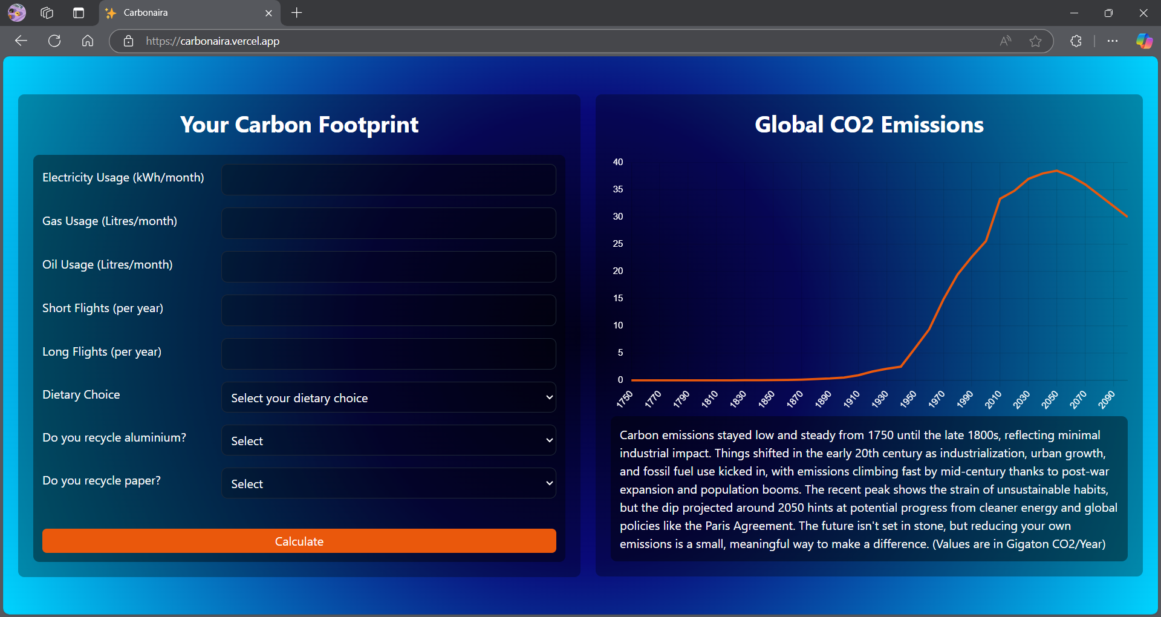Open browser settings and more menu
The width and height of the screenshot is (1161, 617).
(1112, 41)
